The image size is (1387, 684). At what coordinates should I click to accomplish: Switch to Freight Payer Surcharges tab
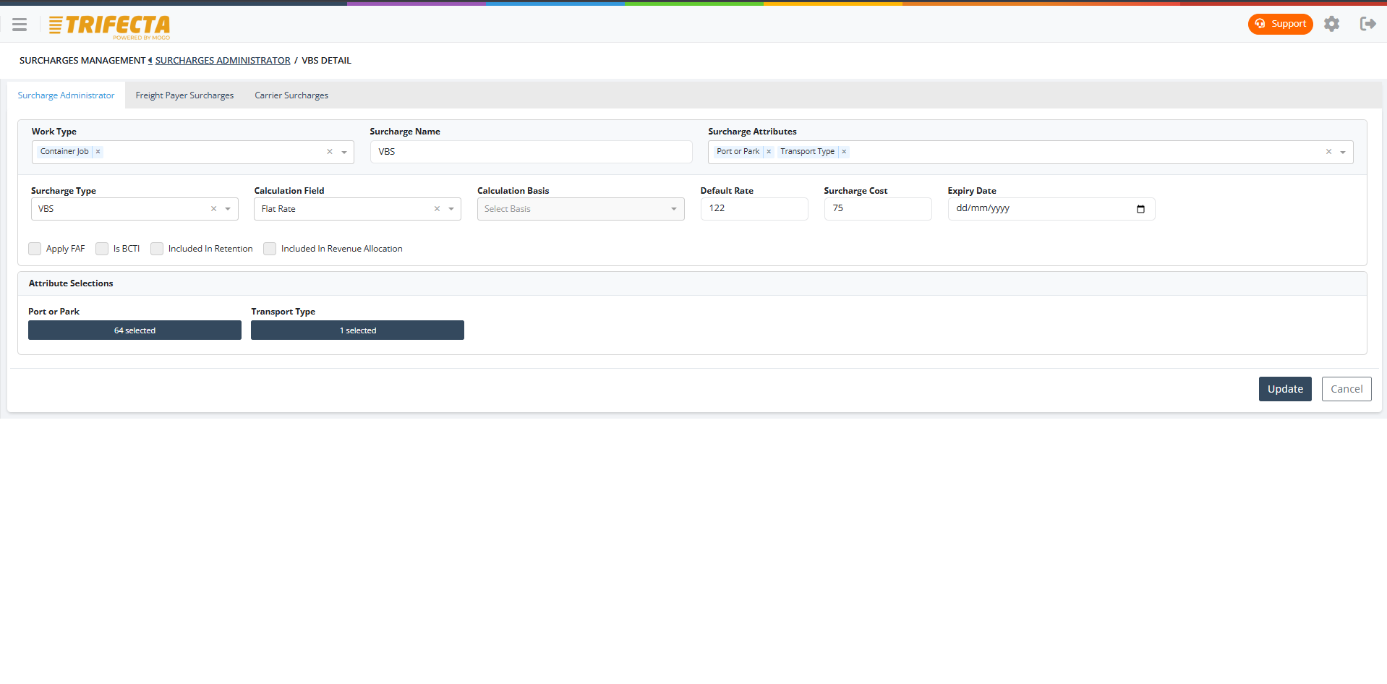point(184,95)
